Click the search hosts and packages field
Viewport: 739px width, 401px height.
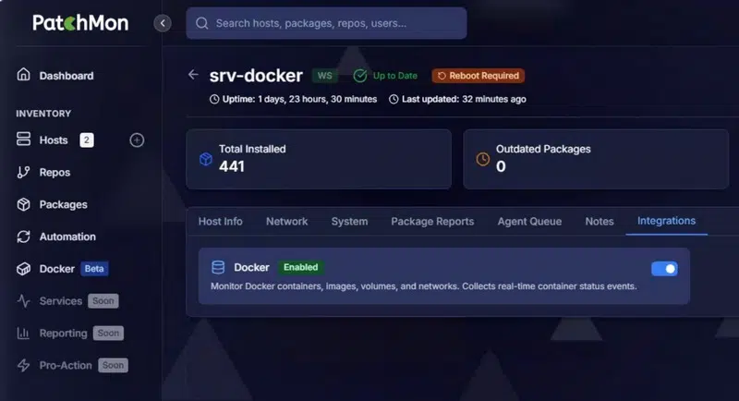(326, 23)
